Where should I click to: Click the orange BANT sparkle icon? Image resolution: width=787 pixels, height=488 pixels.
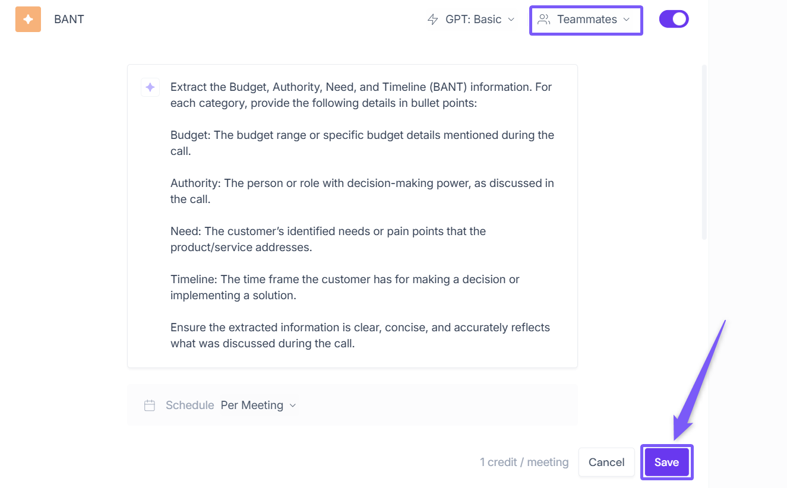click(28, 19)
